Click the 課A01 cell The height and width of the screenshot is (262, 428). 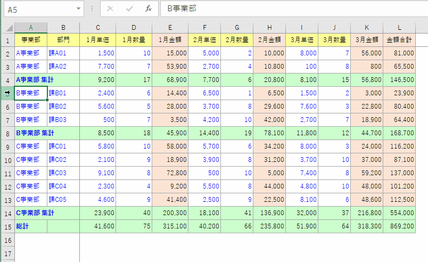point(63,53)
